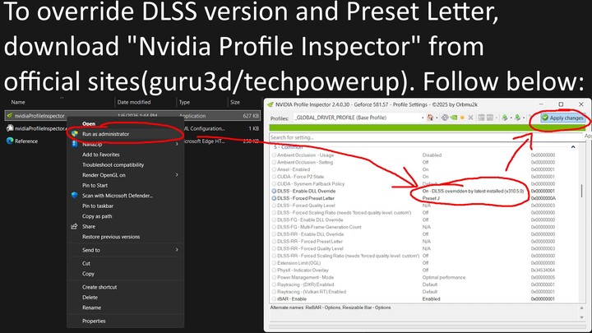Click 'Optimal performance' power management value
The image size is (592, 333).
[x=444, y=278]
